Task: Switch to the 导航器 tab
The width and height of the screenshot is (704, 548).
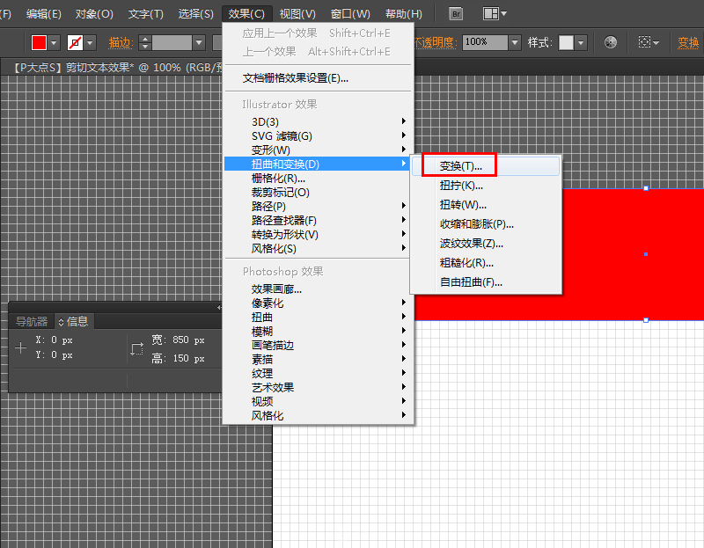Action: point(32,320)
